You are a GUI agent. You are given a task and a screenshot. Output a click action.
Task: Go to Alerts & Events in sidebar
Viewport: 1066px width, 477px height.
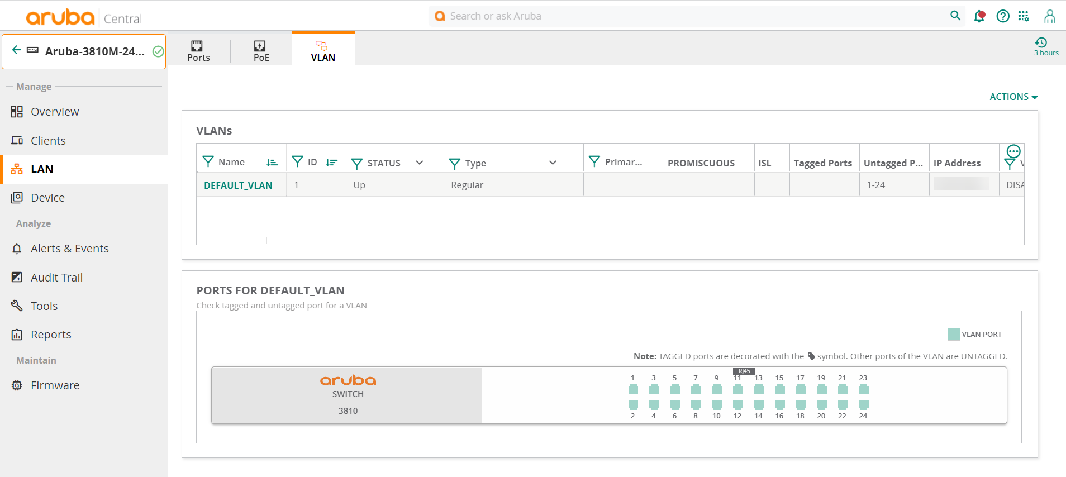pos(69,249)
